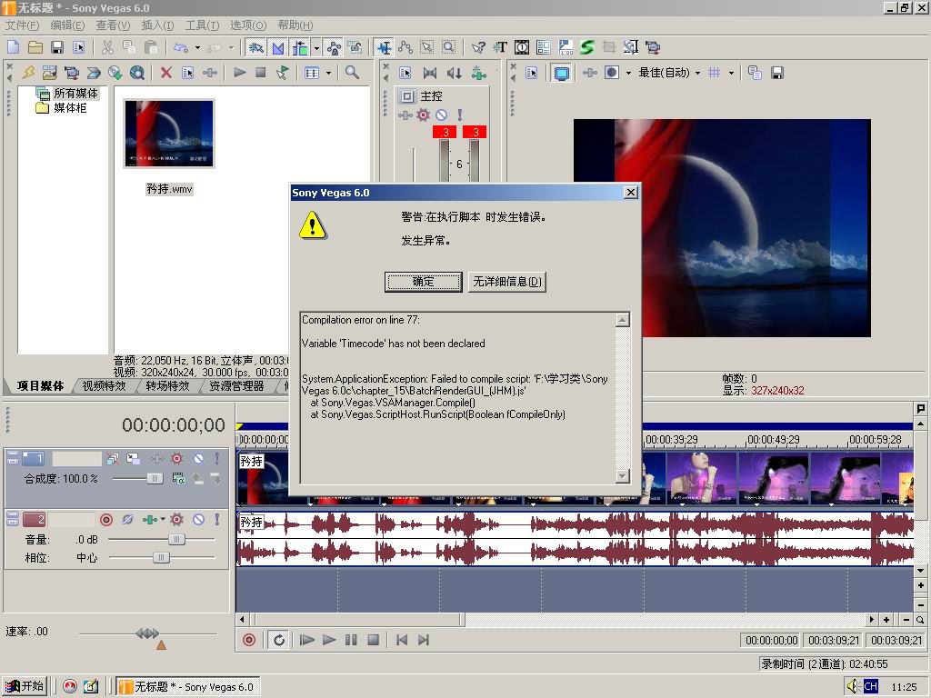This screenshot has height=698, width=931.
Task: Solo video track 1
Action: pyautogui.click(x=217, y=458)
